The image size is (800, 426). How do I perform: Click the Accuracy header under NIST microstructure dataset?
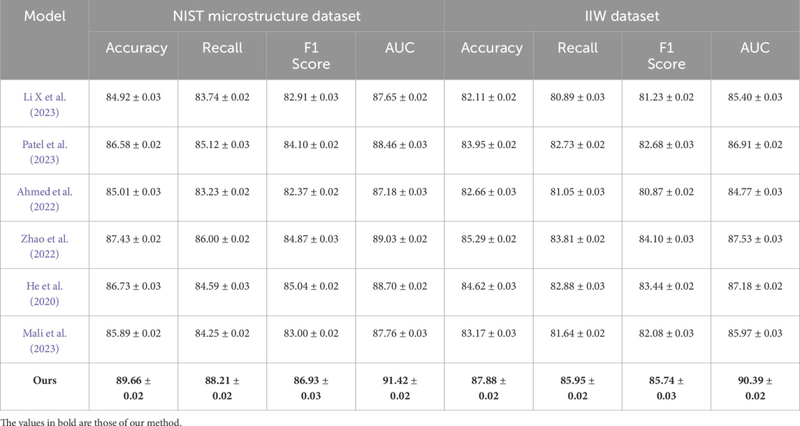click(136, 48)
